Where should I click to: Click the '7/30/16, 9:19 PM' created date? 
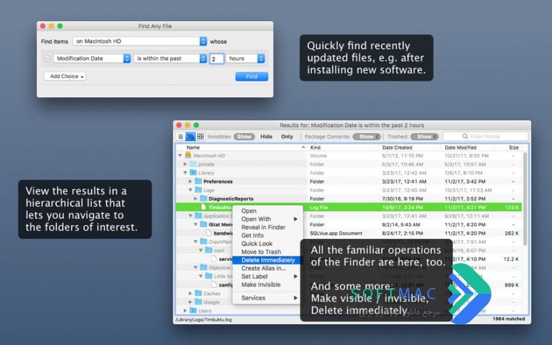click(402, 199)
